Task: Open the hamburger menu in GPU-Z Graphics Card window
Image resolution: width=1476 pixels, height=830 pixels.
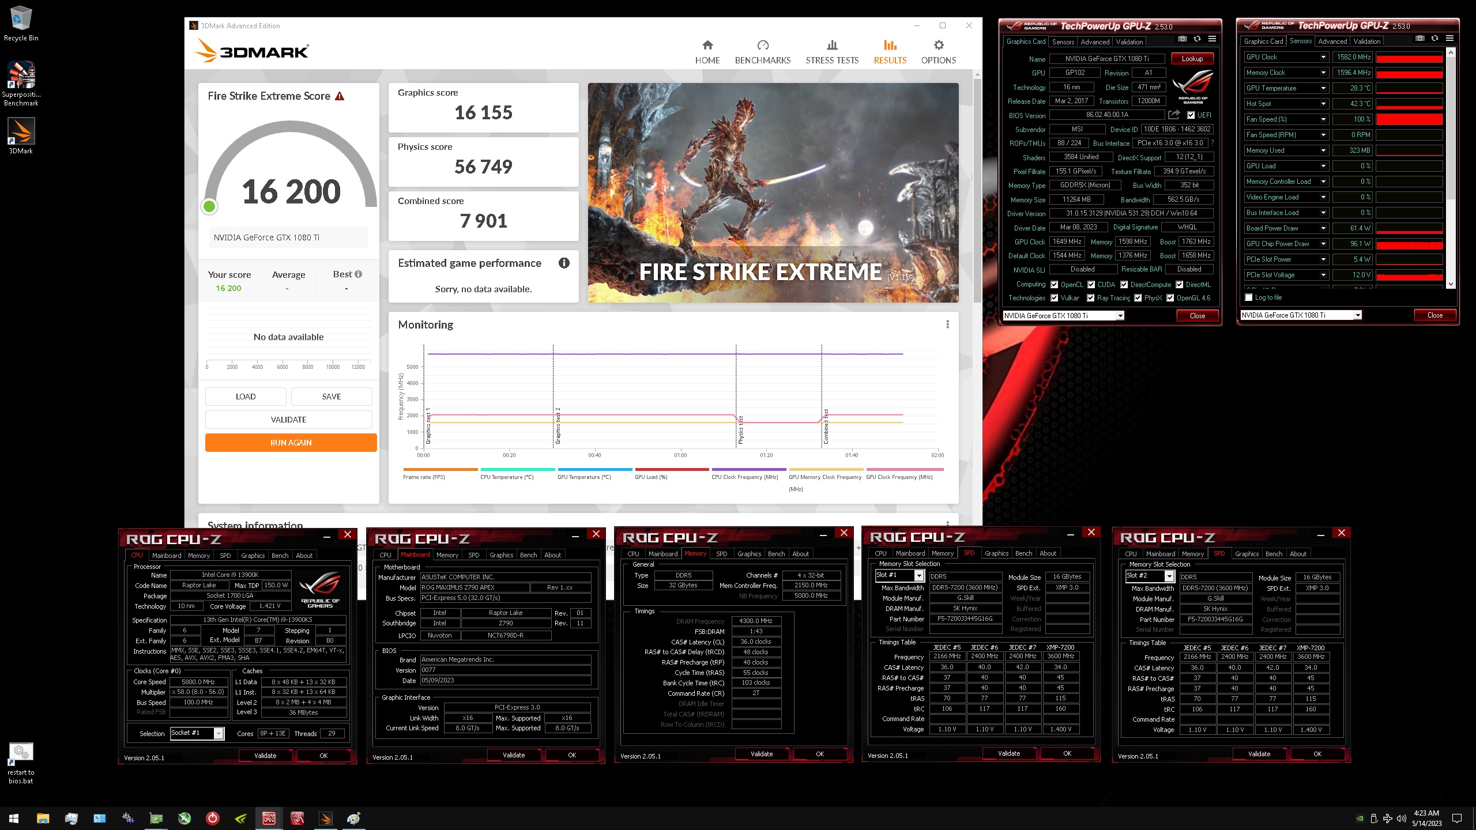Action: click(1213, 39)
